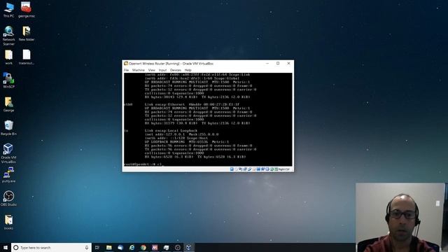Select the Recycle Bin icon
This screenshot has width=448, height=252.
(x=8, y=127)
